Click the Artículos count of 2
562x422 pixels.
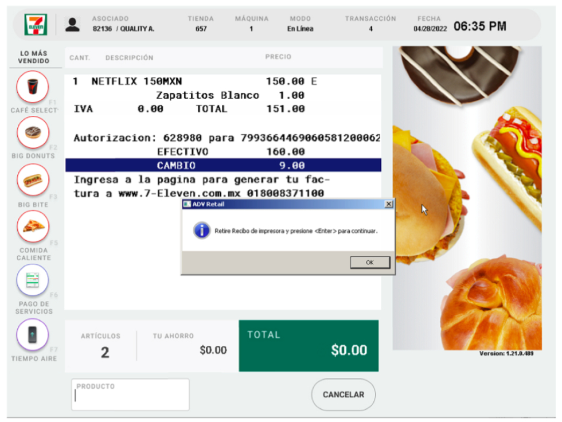[x=105, y=352]
